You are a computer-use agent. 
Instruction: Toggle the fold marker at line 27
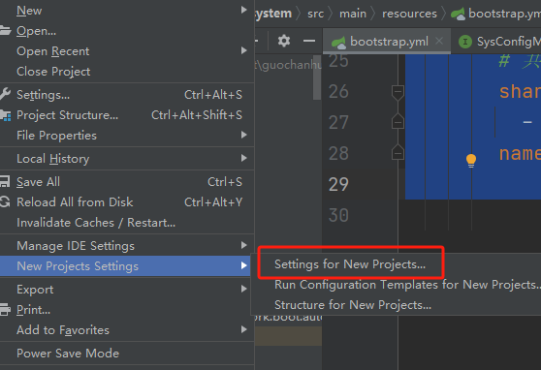point(398,121)
